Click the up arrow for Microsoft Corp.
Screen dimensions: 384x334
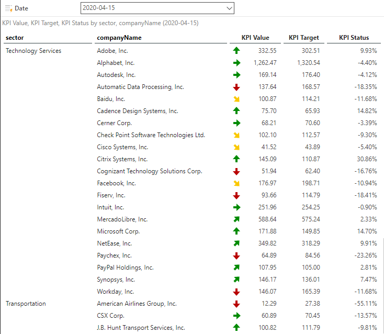pyautogui.click(x=236, y=231)
